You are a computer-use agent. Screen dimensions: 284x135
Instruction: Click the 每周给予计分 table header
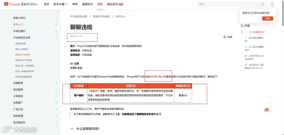point(183,86)
